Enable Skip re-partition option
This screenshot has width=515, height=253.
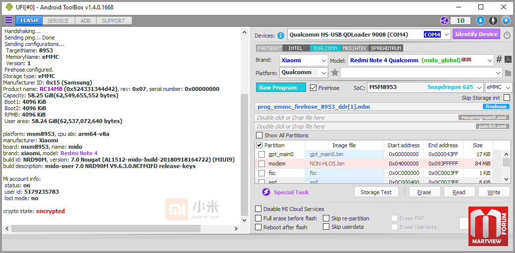pyautogui.click(x=326, y=218)
